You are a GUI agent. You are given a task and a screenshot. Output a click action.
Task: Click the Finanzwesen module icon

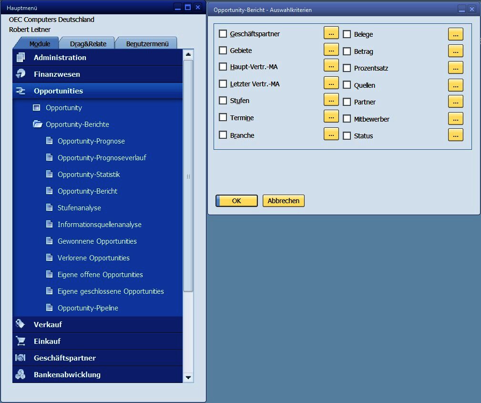coord(20,74)
